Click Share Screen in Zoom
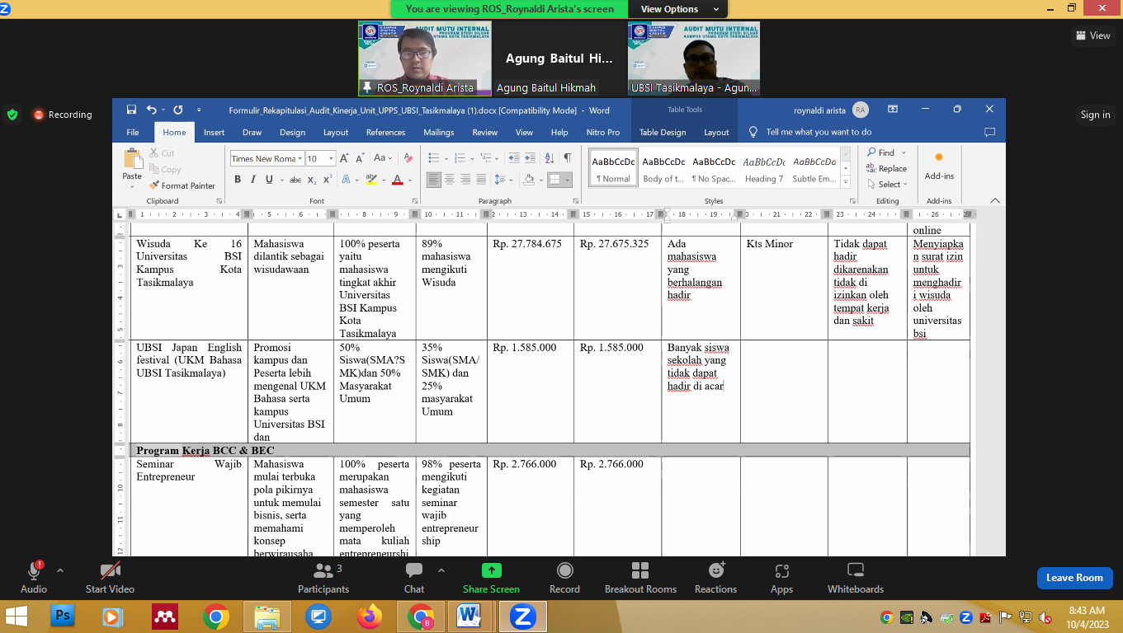This screenshot has width=1123, height=633. coord(491,579)
